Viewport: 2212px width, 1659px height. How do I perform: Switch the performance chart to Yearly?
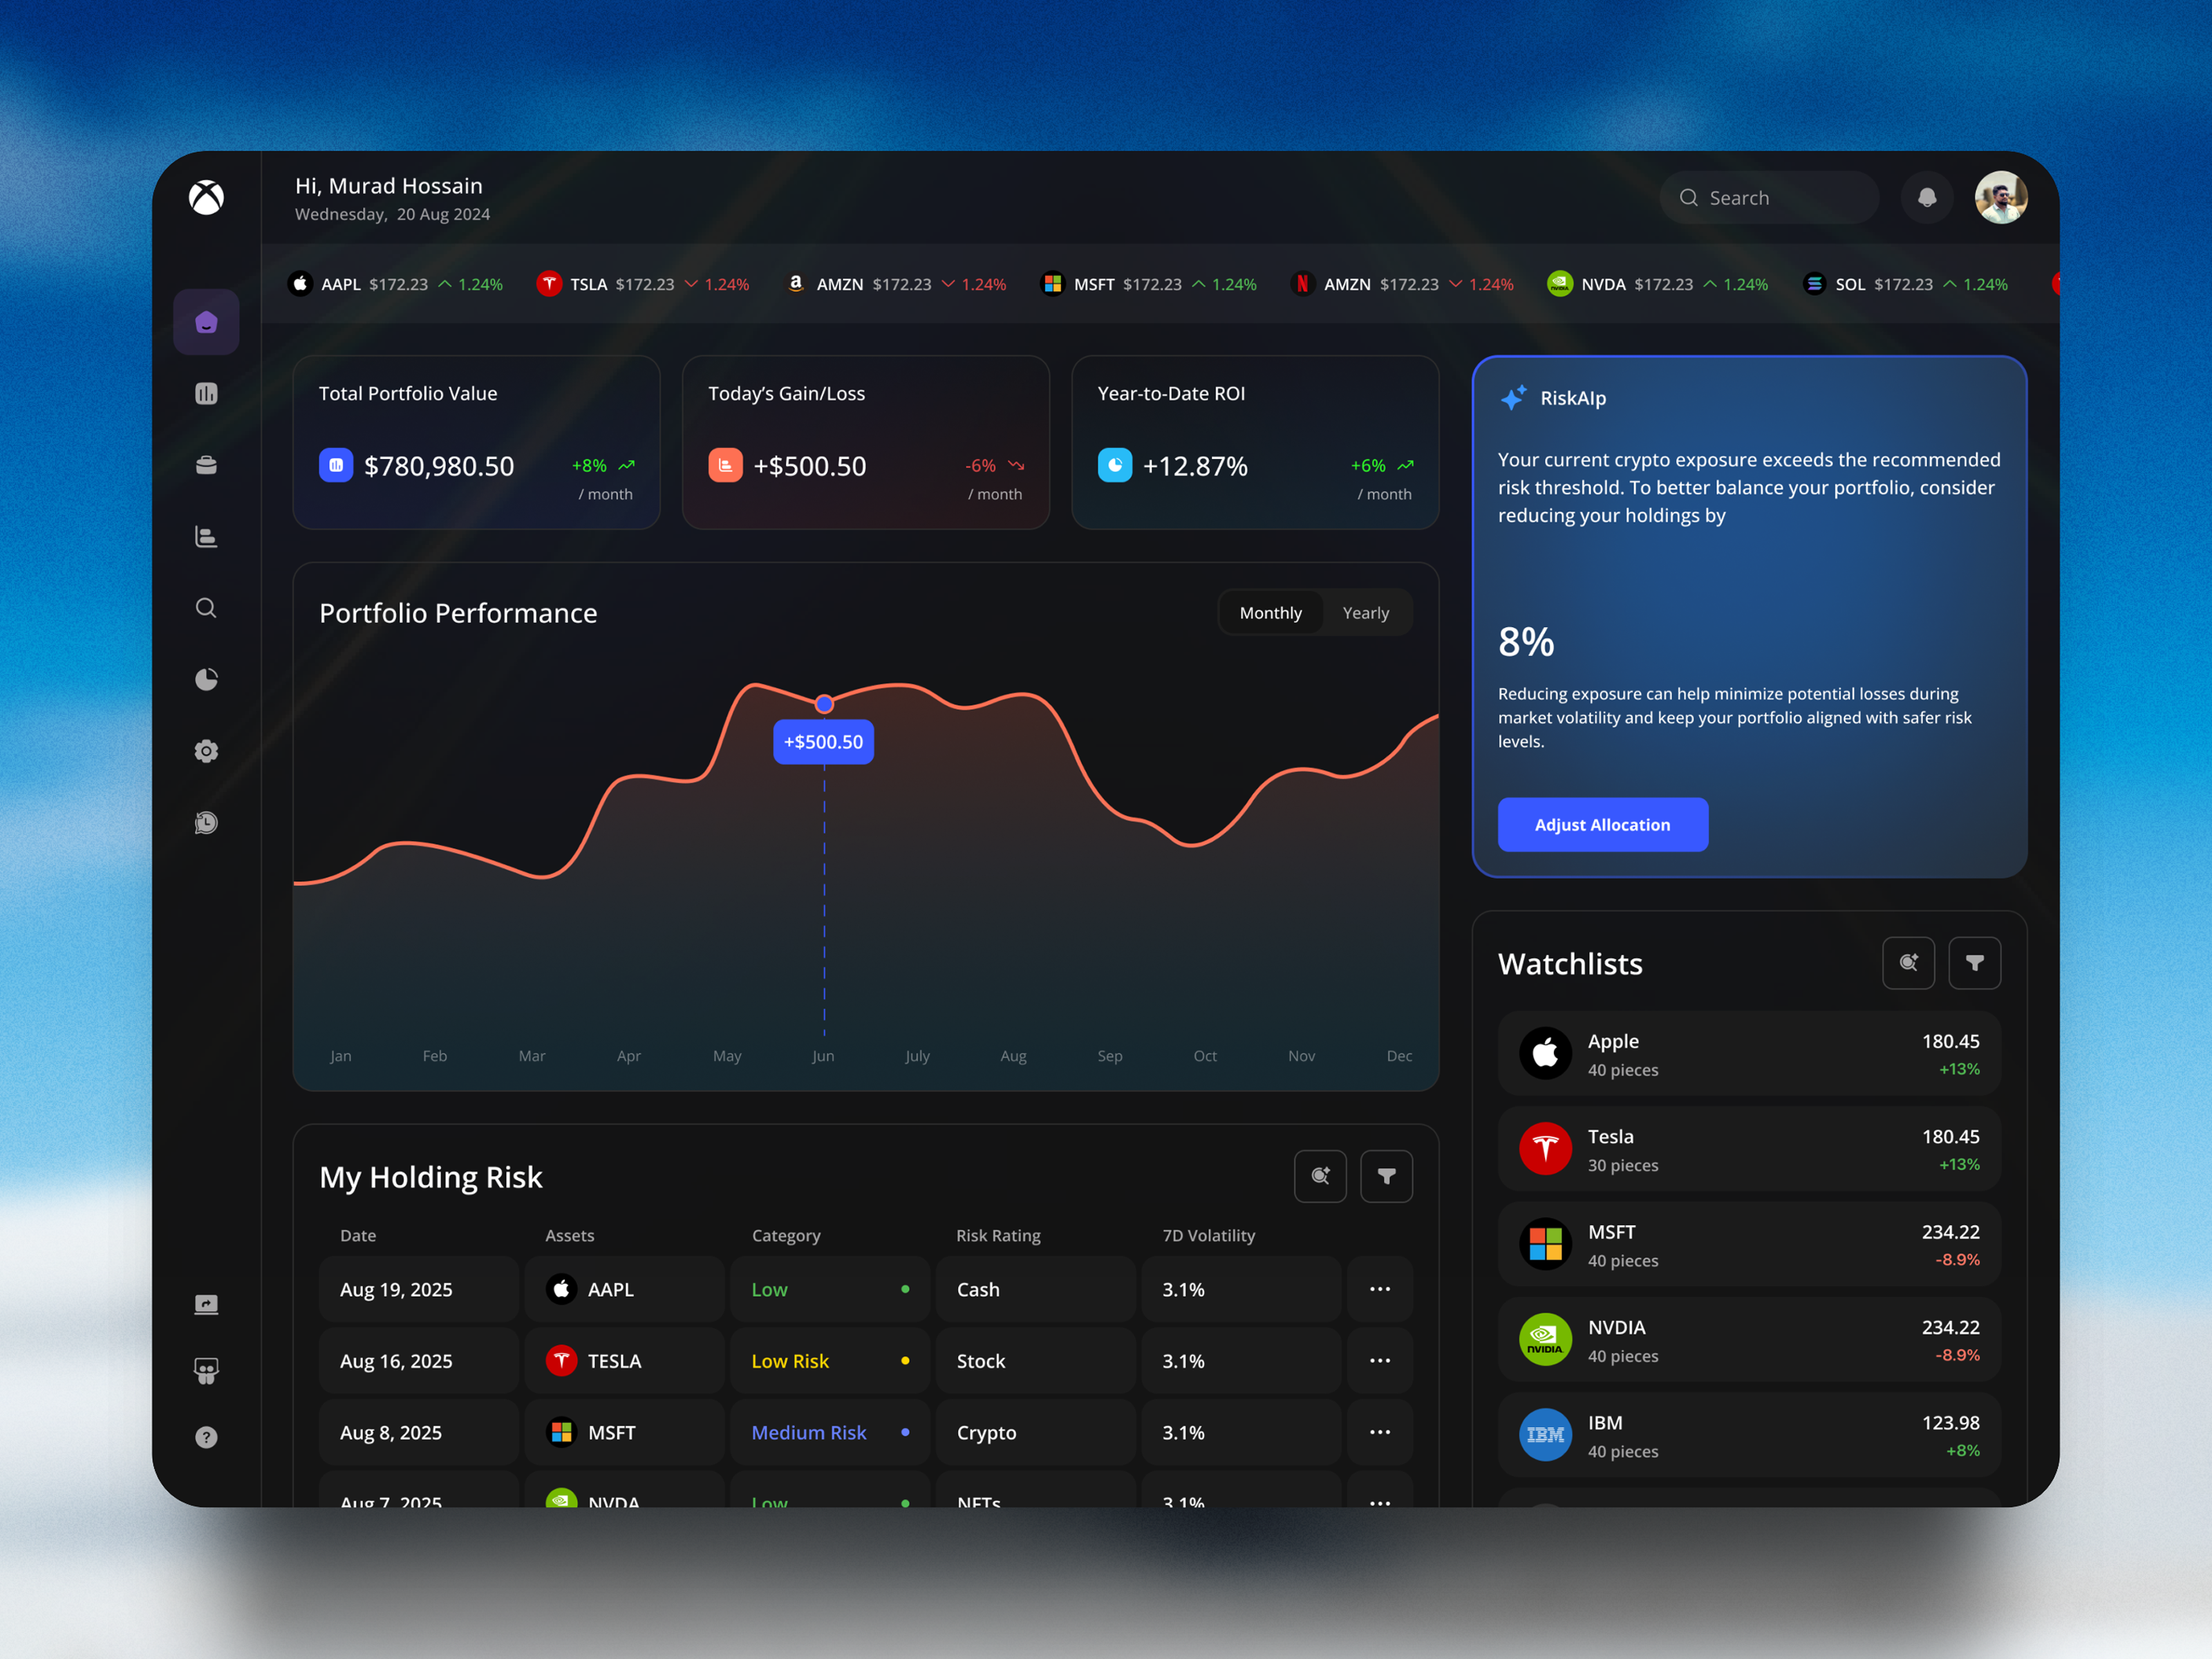pyautogui.click(x=1365, y=612)
